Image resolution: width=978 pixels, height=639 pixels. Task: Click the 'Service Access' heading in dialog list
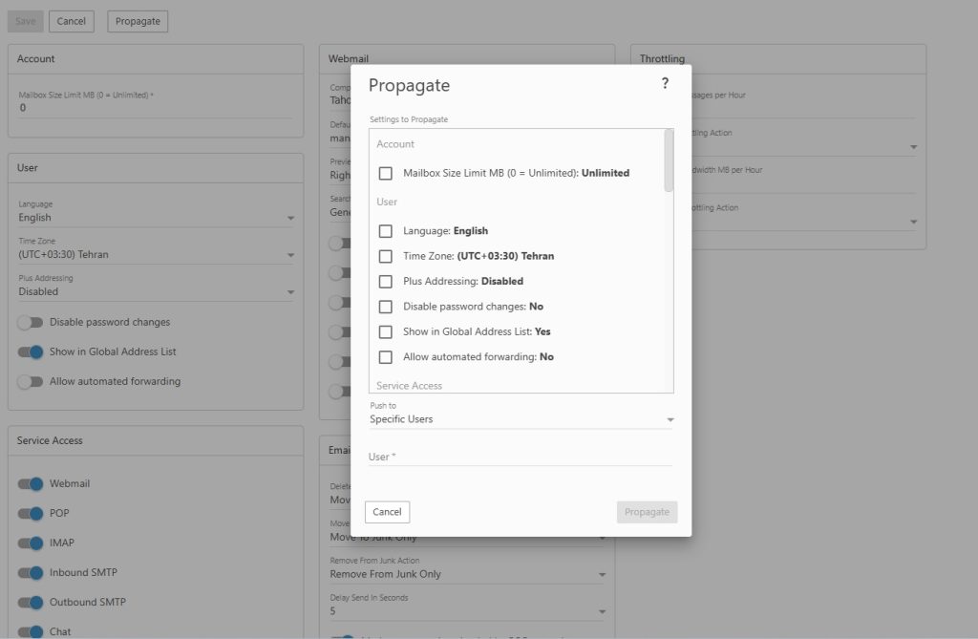coord(409,386)
